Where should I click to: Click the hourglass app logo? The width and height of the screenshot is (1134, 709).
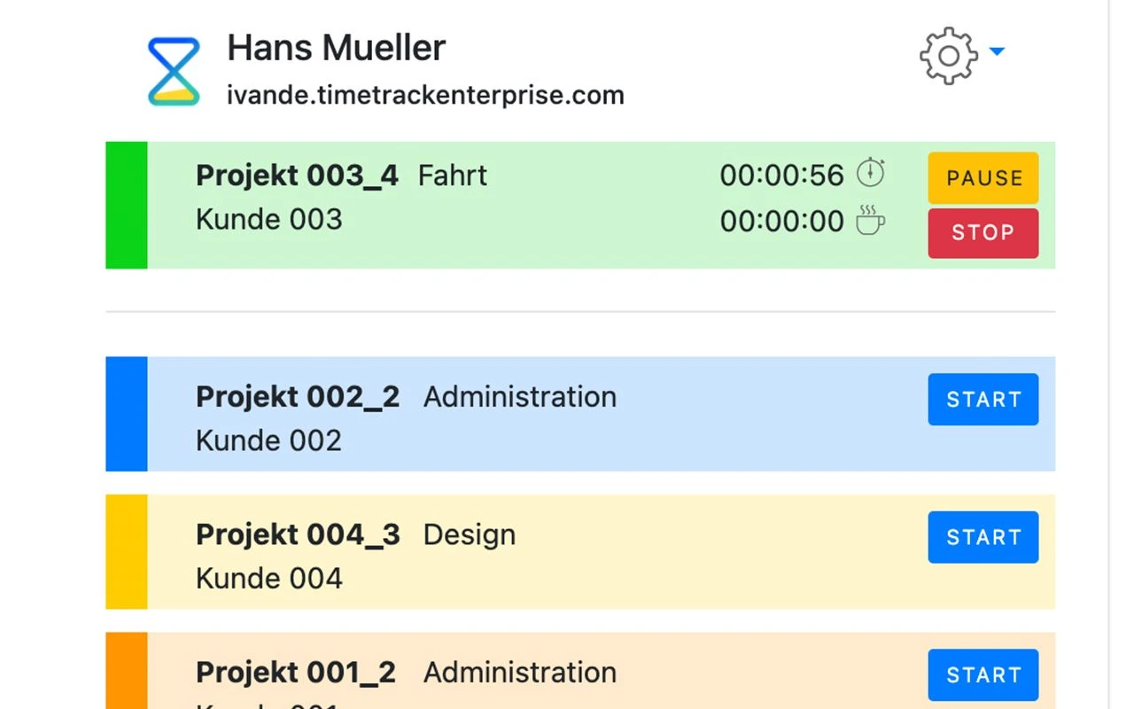click(x=174, y=71)
